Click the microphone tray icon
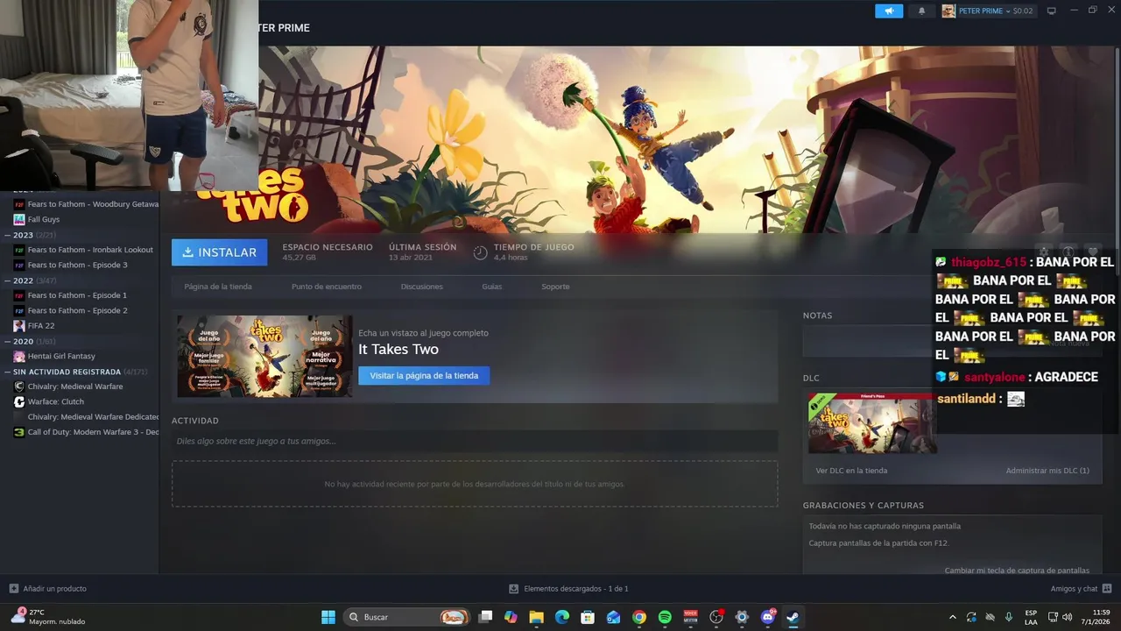 1008,617
